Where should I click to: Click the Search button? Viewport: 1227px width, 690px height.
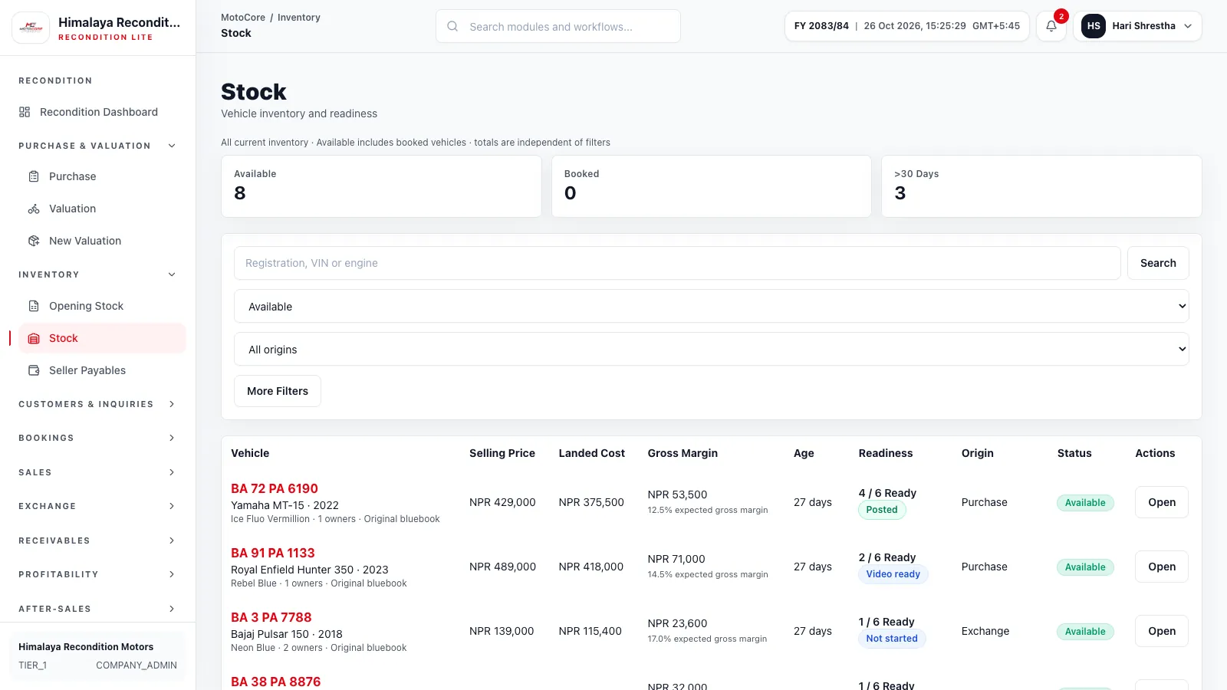click(x=1158, y=263)
